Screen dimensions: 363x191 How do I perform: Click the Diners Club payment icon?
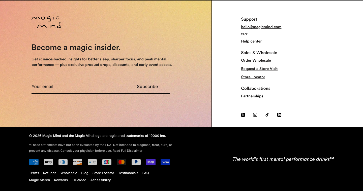63,162
